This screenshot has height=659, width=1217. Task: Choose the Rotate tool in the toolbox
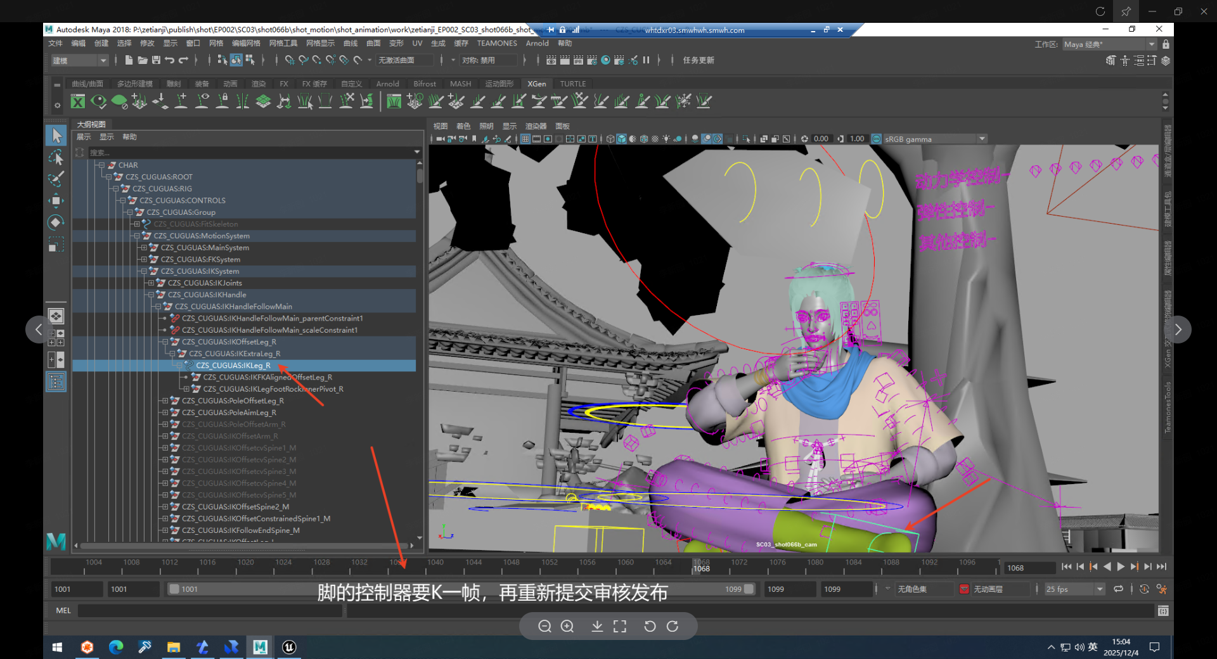[x=56, y=222]
